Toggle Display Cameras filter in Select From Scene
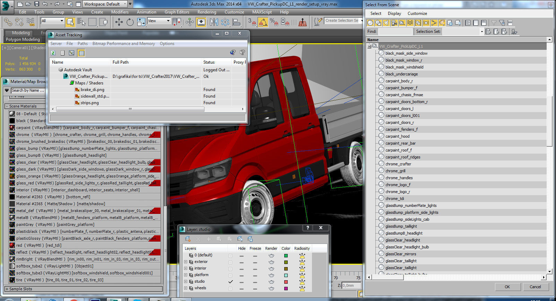This screenshot has height=301, width=556. (x=394, y=23)
